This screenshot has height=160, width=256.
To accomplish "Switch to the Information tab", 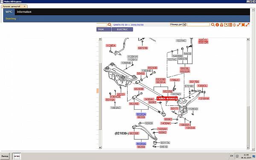I will (x=24, y=12).
